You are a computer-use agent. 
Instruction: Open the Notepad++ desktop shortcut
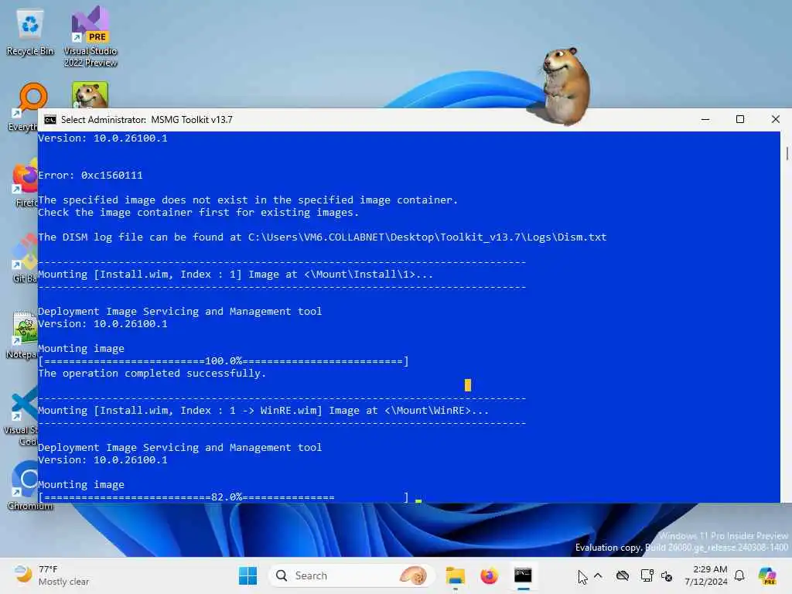pyautogui.click(x=23, y=334)
